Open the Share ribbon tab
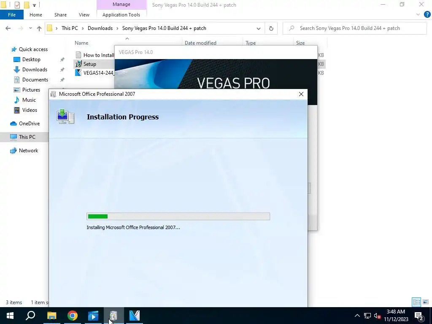Image resolution: width=432 pixels, height=324 pixels. coord(60,15)
